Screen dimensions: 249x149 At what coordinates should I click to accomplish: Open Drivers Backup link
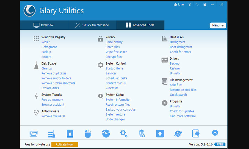pyautogui.click(x=175, y=63)
